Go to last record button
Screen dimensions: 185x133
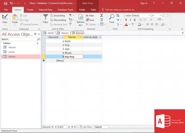coord(72,127)
